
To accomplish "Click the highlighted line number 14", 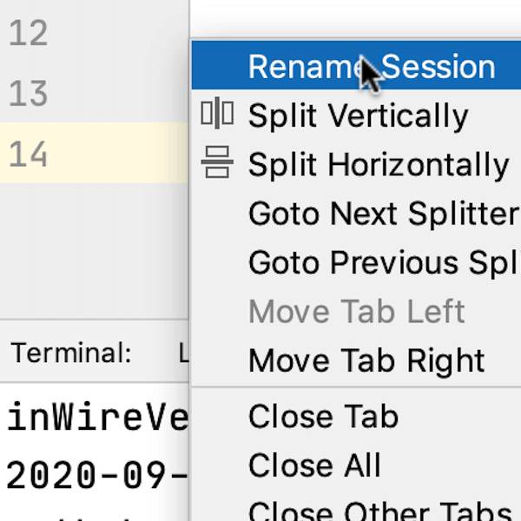I will [28, 155].
